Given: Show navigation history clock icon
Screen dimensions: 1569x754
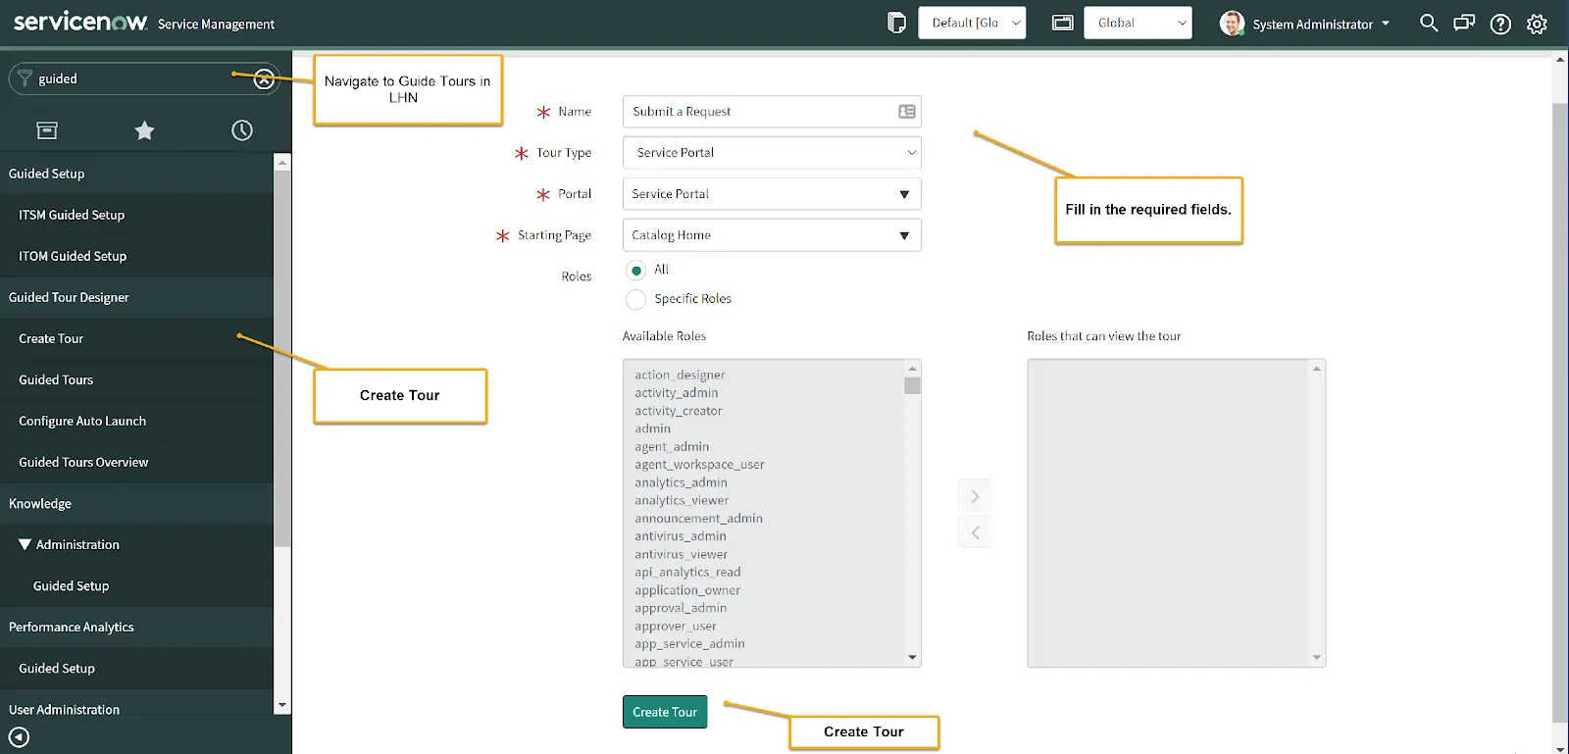Looking at the screenshot, I should [242, 130].
